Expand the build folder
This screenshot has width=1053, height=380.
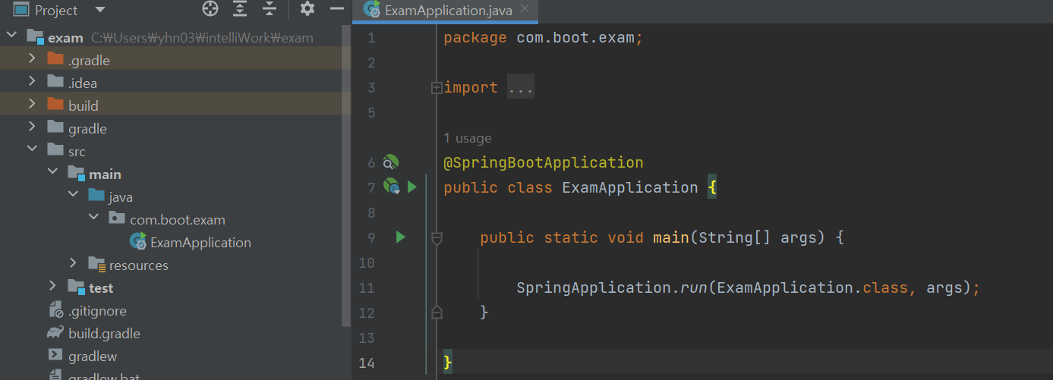click(x=32, y=105)
